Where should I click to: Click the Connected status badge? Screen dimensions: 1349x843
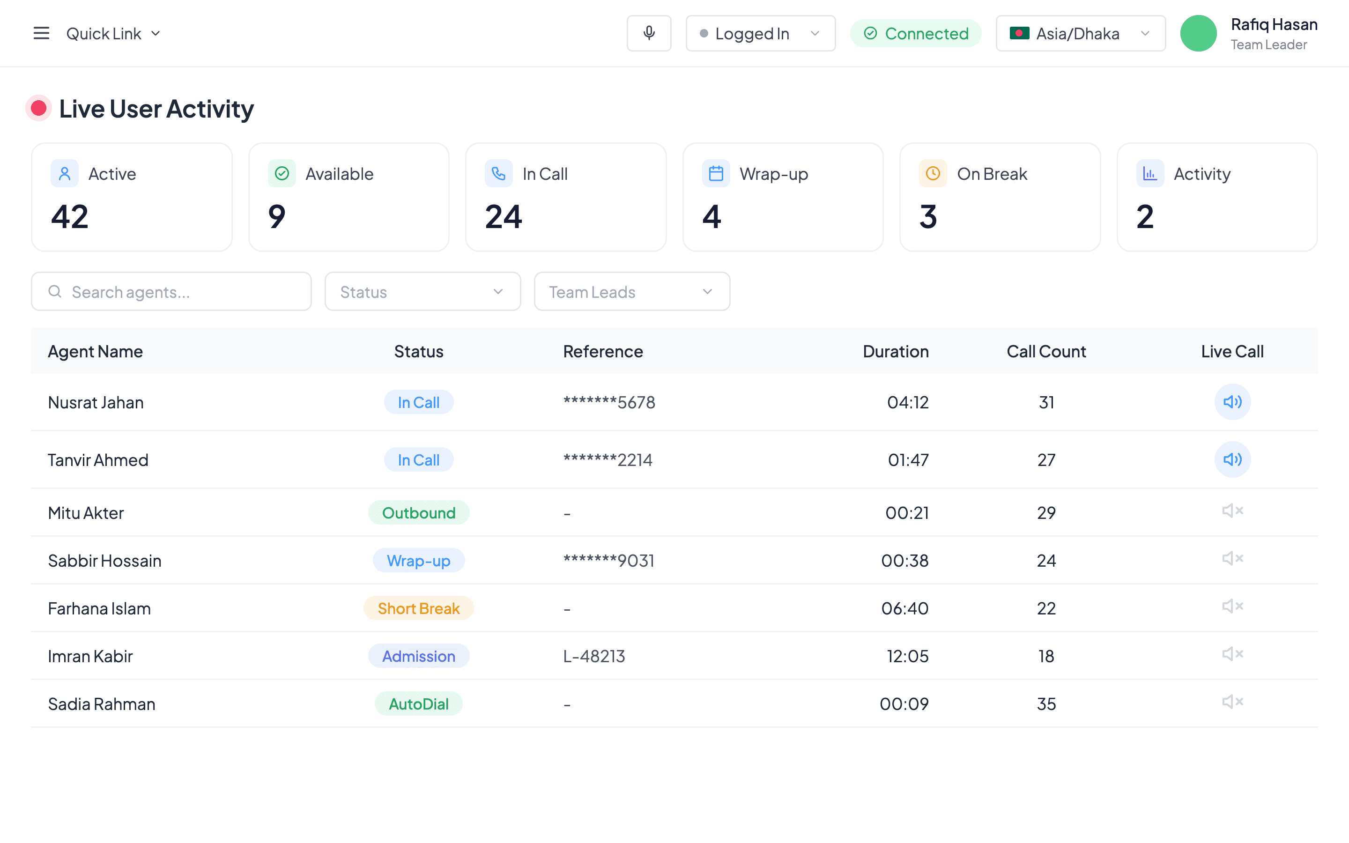(915, 33)
